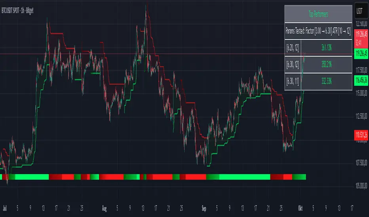
Task: Click the BTCUSDT SPOT 1h Bitget chart title
Action: [17, 11]
